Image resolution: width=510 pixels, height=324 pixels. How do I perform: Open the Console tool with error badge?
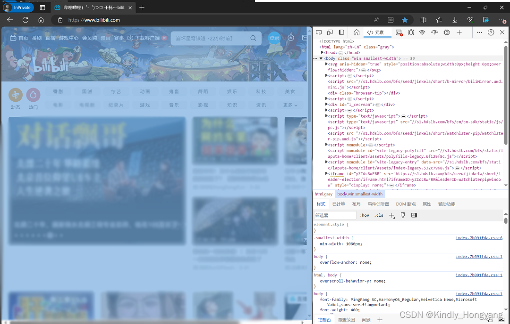pos(399,32)
